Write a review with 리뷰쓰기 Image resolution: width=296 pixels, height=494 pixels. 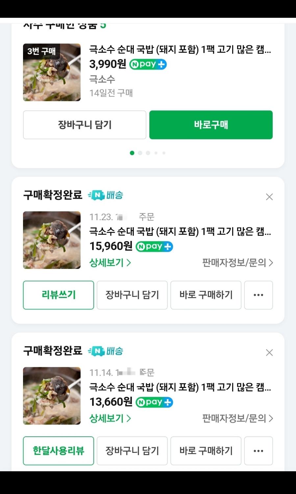[x=59, y=295]
